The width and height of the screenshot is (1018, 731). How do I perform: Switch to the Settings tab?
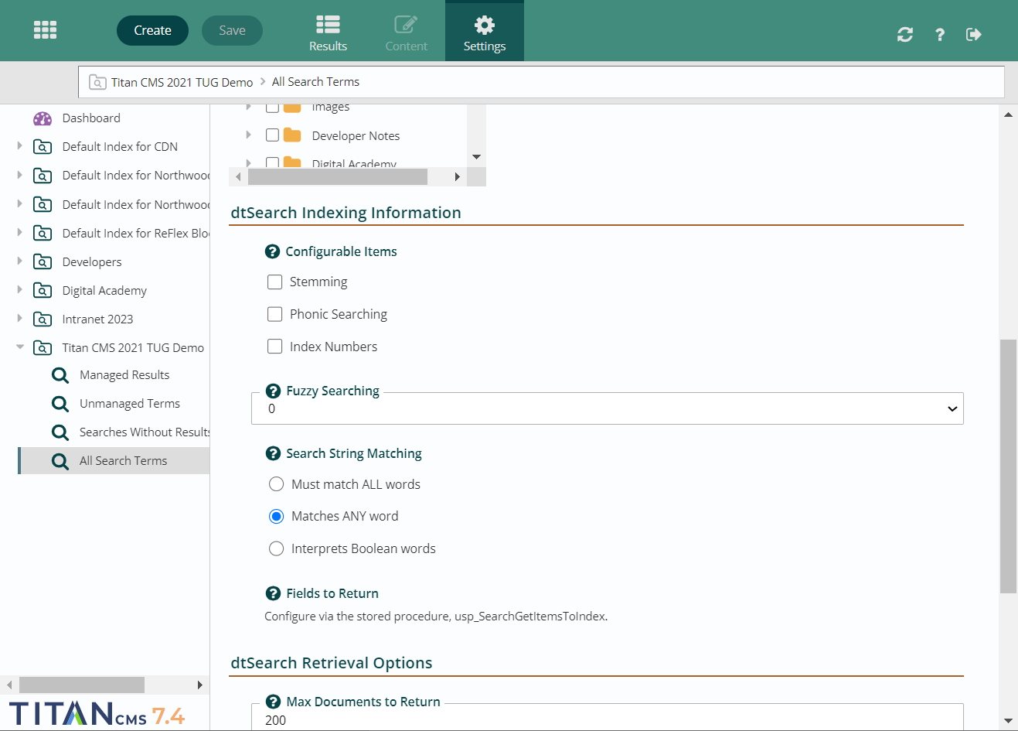(485, 31)
